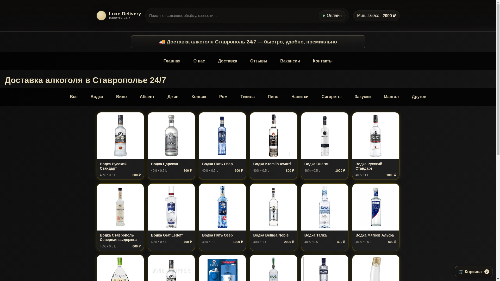
Task: Click the Водка Beluga Noble product title
Action: coord(271,235)
